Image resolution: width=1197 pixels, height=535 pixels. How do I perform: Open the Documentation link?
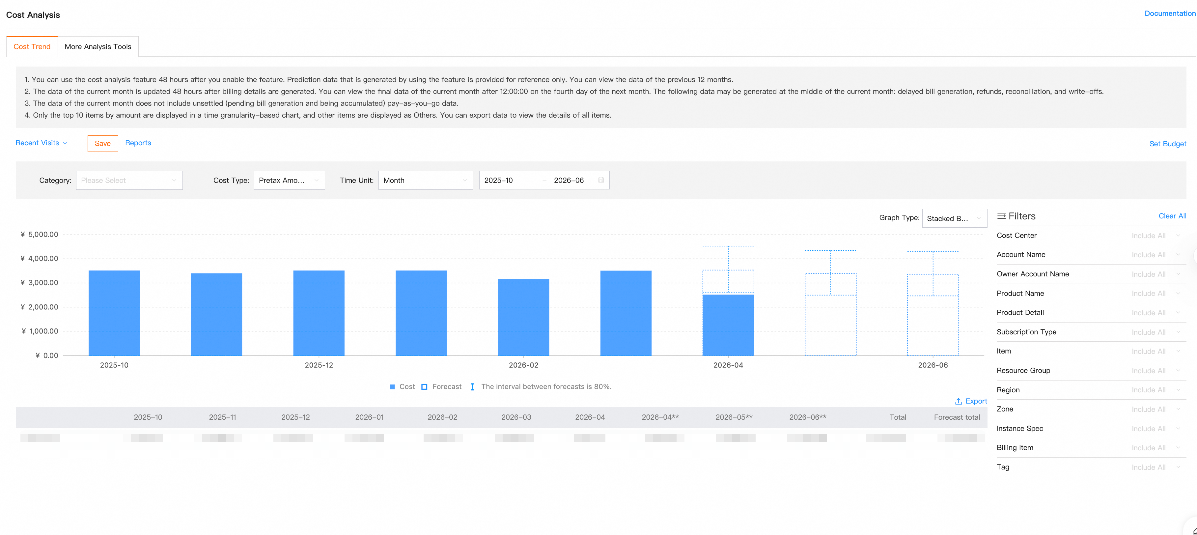[x=1170, y=14]
